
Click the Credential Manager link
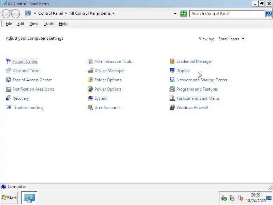pos(194,61)
